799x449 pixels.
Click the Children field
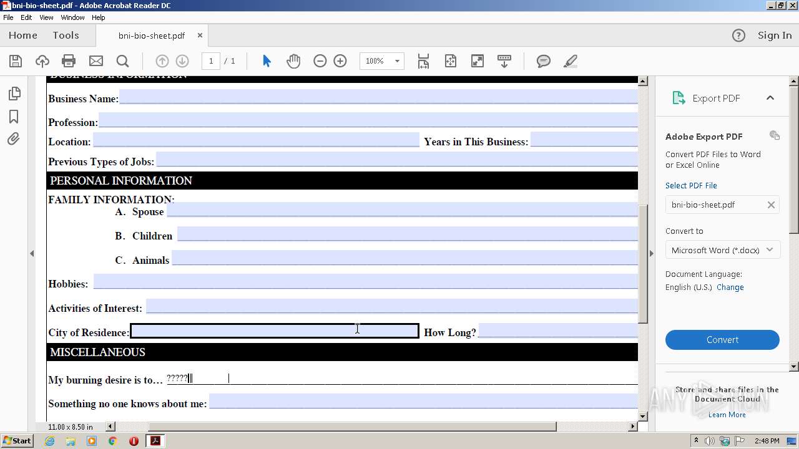[x=408, y=234]
